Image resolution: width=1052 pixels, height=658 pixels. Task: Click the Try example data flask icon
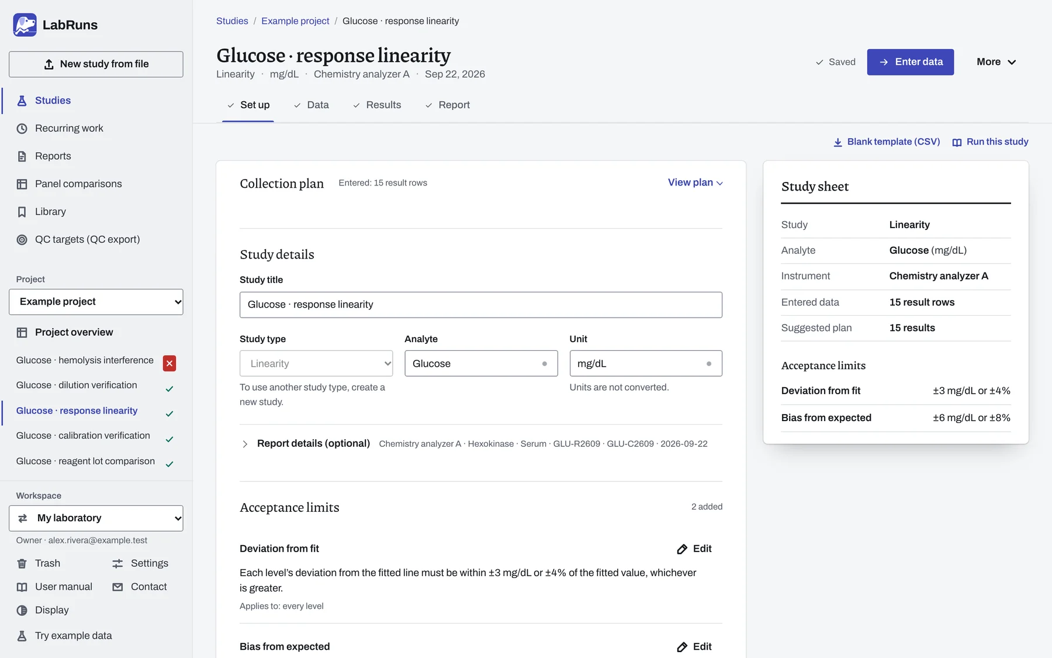(22, 636)
